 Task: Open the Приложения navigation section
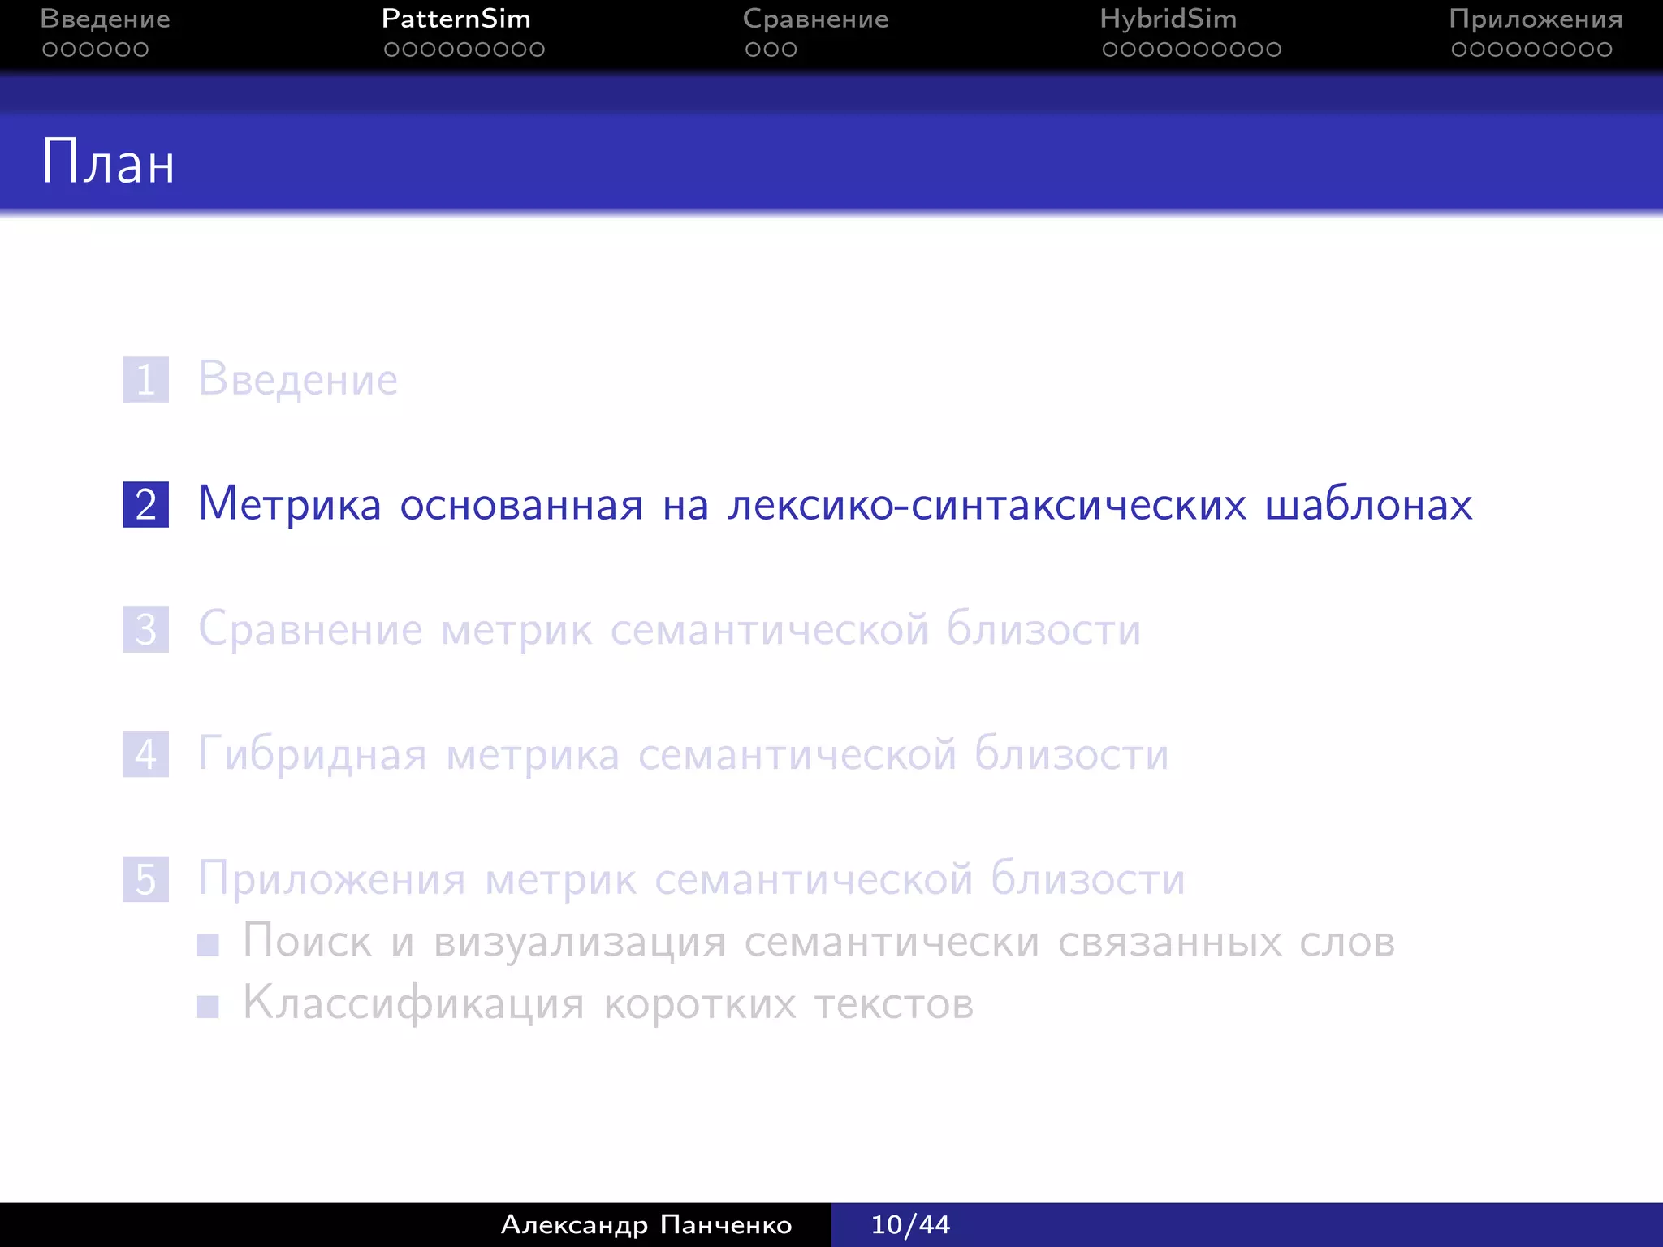(1536, 19)
